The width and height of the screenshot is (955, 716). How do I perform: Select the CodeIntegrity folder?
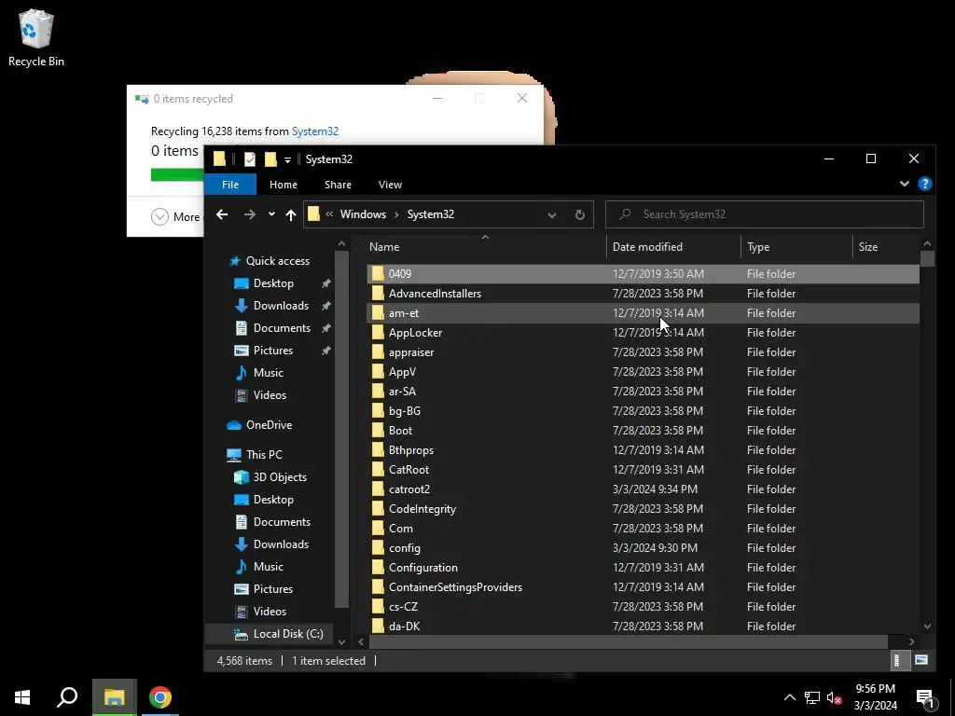(643, 508)
